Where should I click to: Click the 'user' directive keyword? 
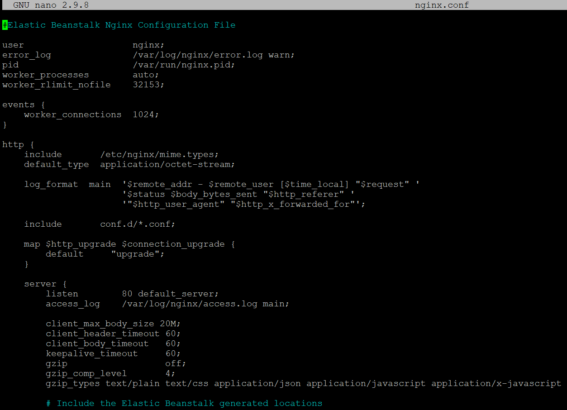[13, 45]
